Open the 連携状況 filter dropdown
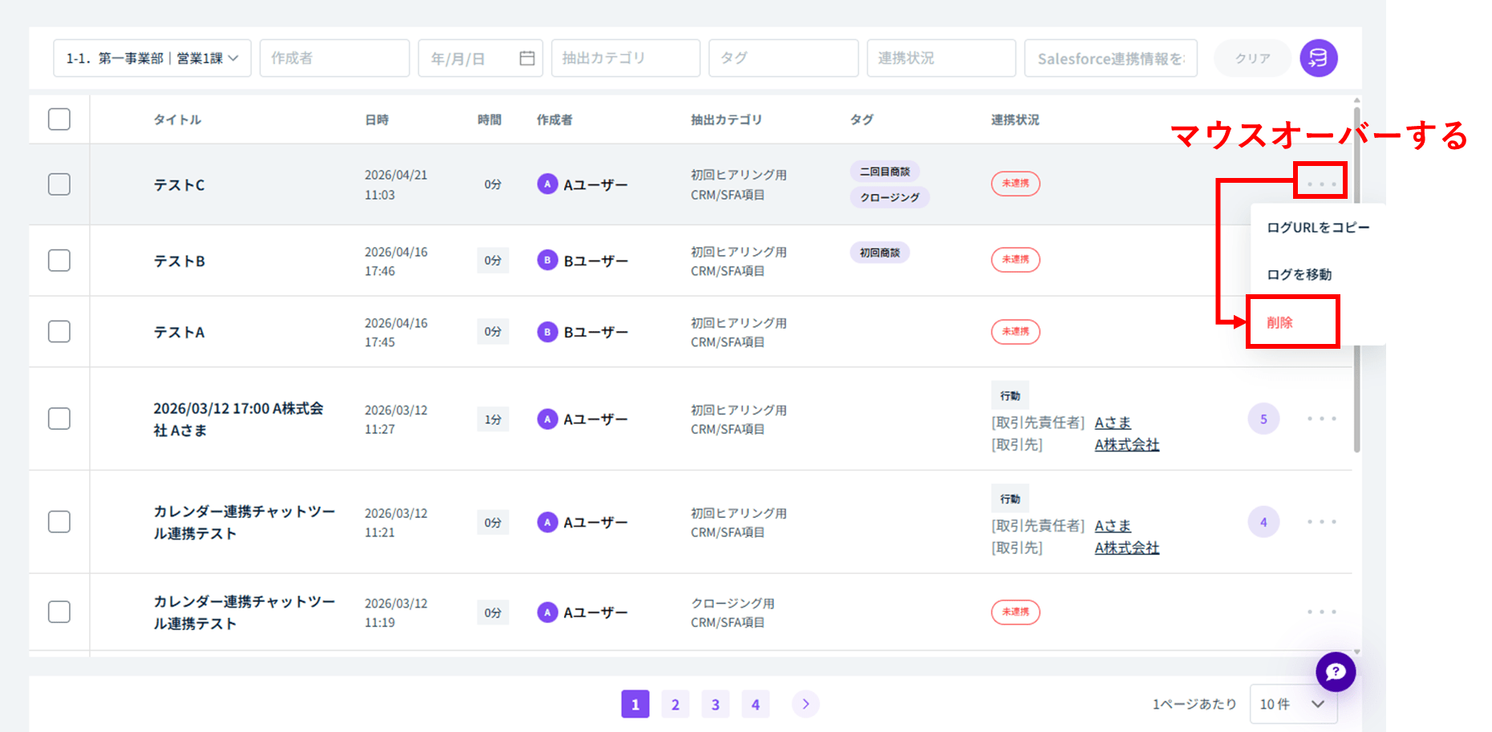 click(x=941, y=59)
